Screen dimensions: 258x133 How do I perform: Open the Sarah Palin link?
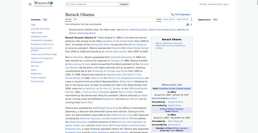pos(86,102)
